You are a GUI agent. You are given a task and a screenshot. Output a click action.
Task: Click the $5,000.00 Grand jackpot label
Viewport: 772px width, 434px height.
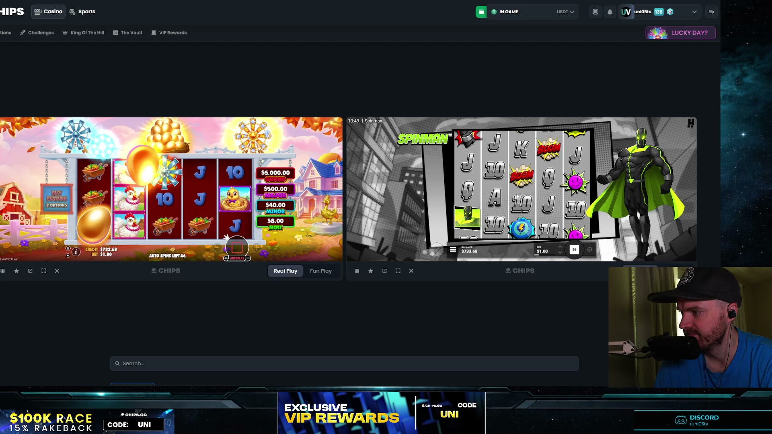275,174
